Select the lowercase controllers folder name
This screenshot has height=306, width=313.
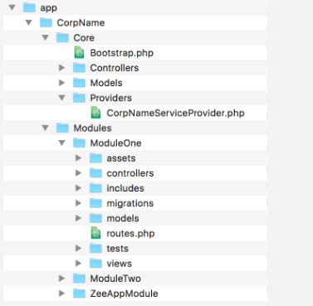tap(130, 173)
